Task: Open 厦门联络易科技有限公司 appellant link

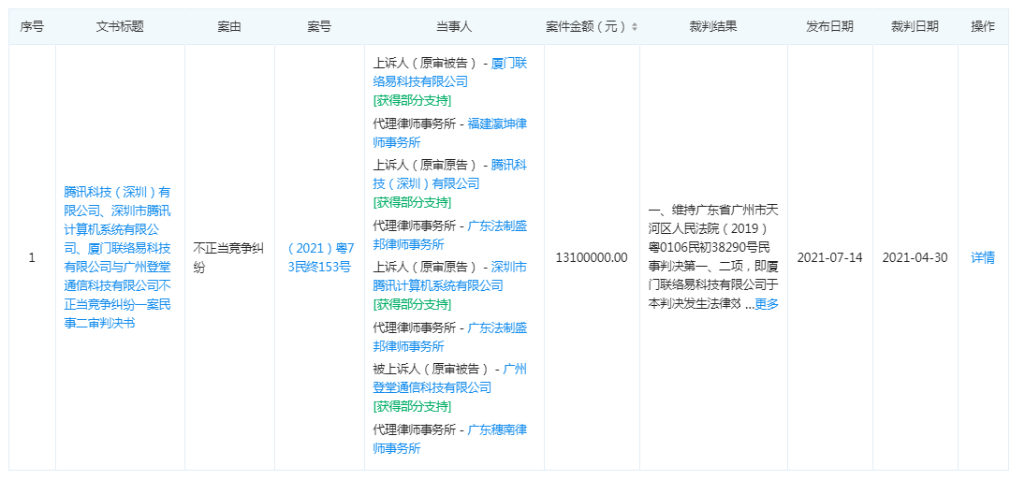Action: 449,72
